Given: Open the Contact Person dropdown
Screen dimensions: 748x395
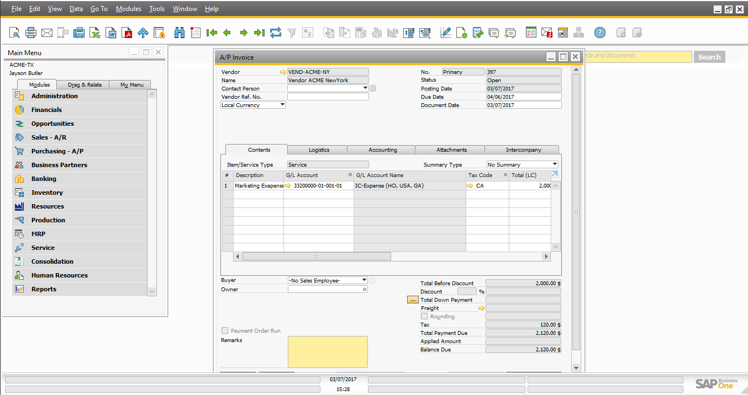Looking at the screenshot, I should [365, 88].
